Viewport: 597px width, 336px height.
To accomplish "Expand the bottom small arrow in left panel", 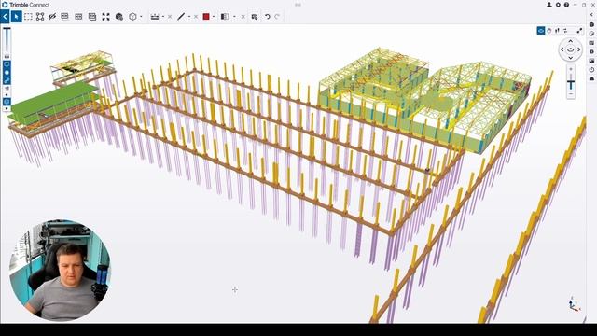I will coord(7,108).
